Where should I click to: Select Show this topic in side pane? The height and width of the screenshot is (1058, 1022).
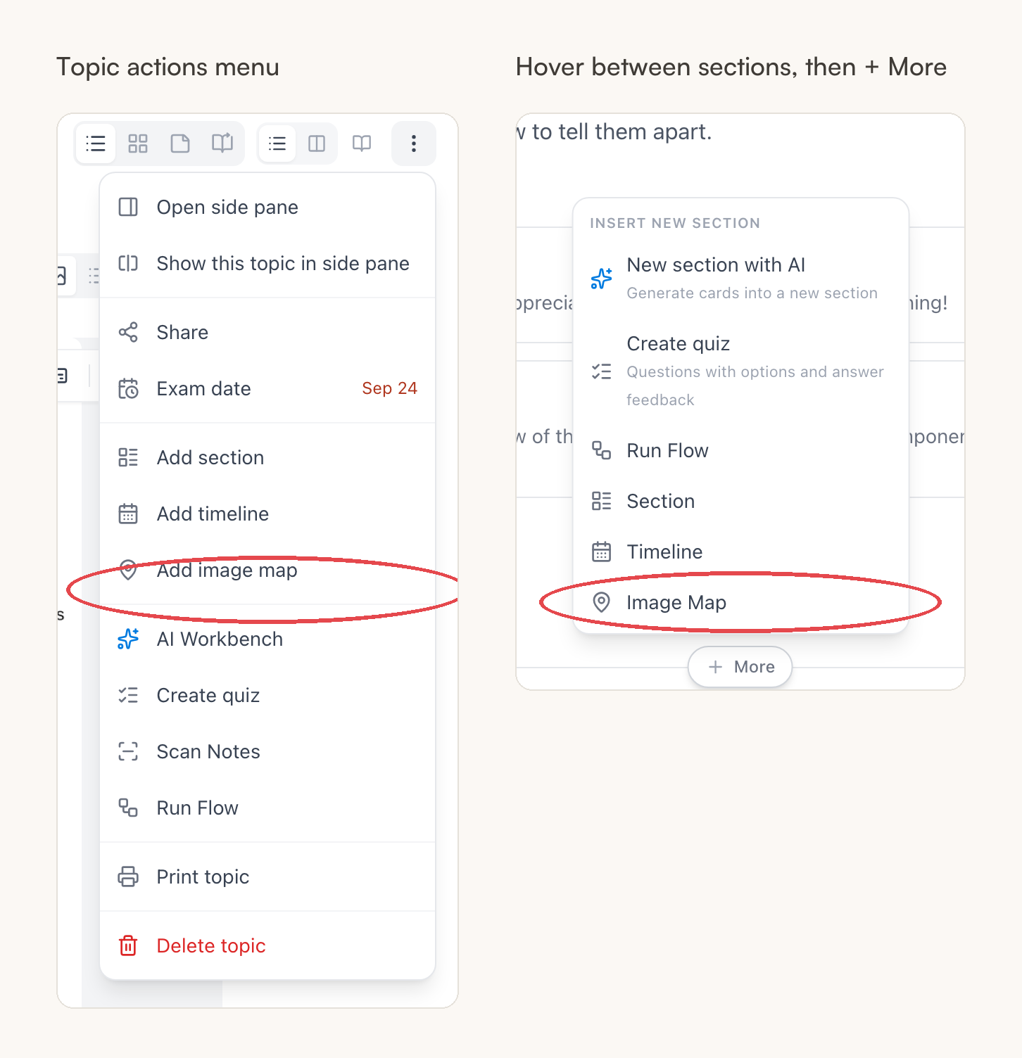click(267, 263)
